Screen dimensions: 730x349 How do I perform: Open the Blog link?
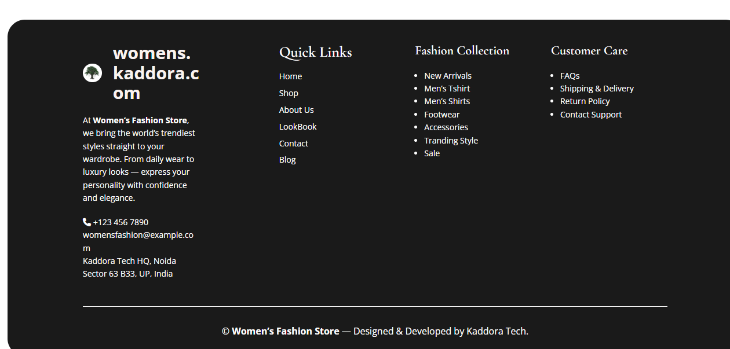pos(287,160)
